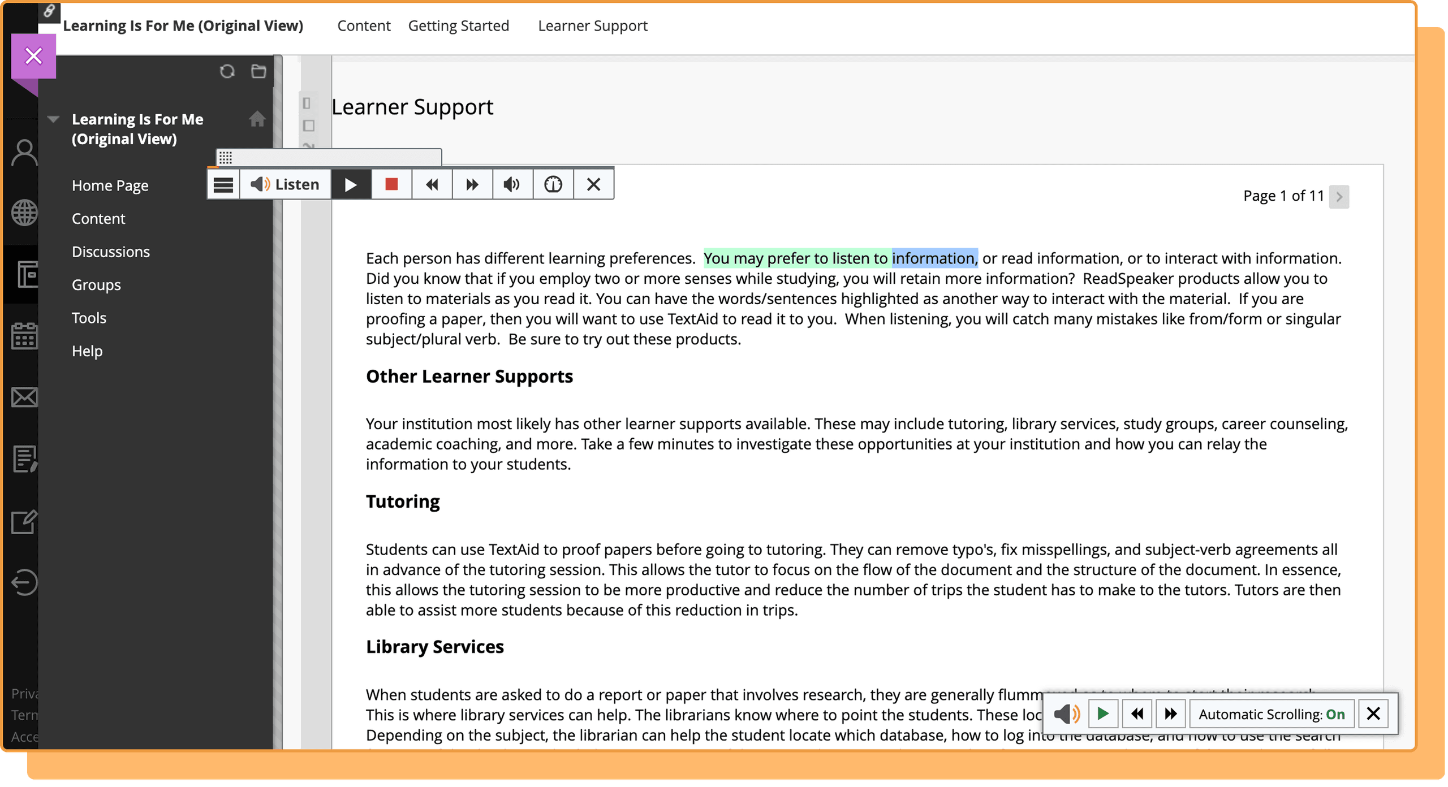
Task: Click the refresh icon in course menu
Action: [227, 71]
